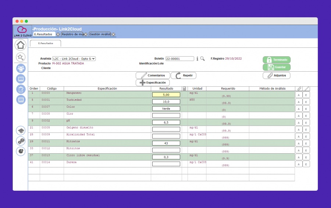
Task: Open the Favorites star icon
Action: 21,57
